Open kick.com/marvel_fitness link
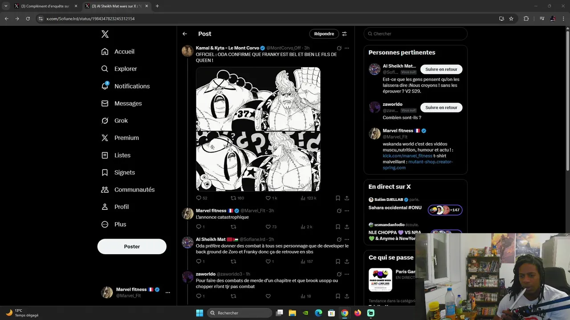 tap(407, 156)
